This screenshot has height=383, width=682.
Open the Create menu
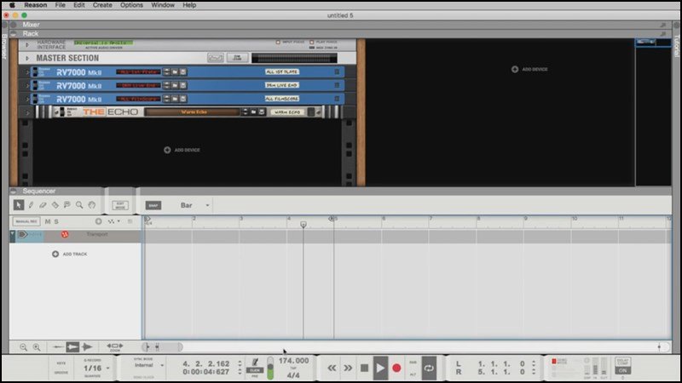coord(102,5)
